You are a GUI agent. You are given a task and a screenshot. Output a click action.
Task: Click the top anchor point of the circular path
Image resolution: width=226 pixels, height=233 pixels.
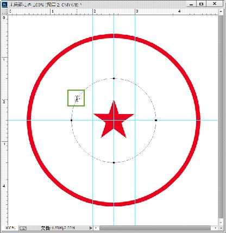point(114,78)
